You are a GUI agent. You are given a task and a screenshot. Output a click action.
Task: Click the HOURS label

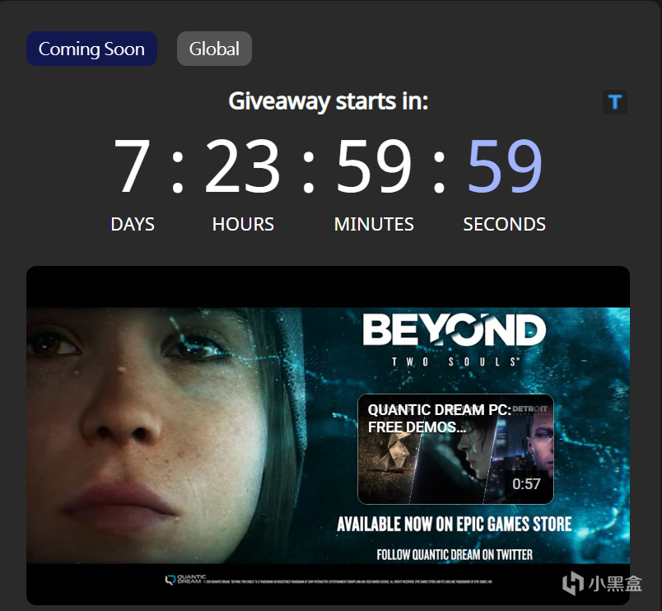(x=243, y=224)
